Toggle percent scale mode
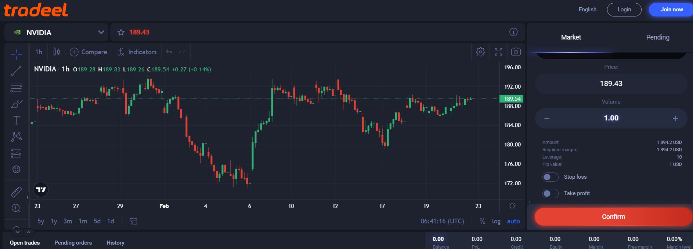 pos(483,221)
